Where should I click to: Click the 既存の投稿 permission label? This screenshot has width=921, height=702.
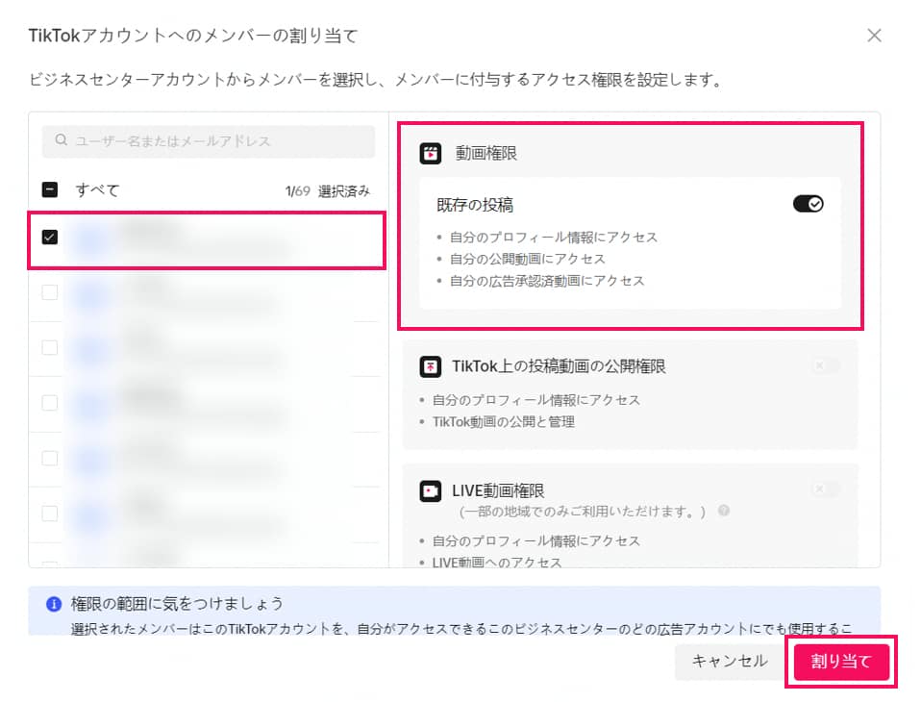(x=474, y=205)
